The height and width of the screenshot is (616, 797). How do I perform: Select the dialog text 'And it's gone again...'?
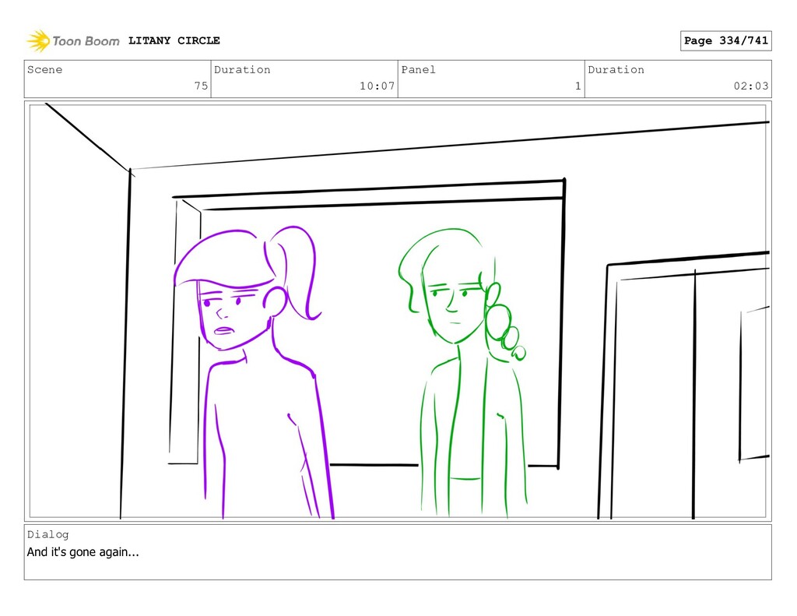pyautogui.click(x=83, y=552)
